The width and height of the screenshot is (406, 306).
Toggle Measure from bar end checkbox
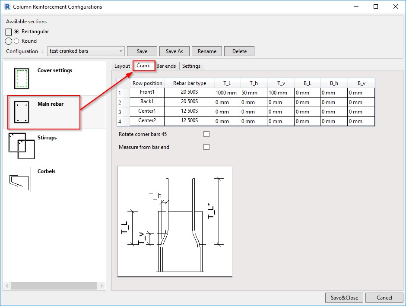(x=206, y=147)
